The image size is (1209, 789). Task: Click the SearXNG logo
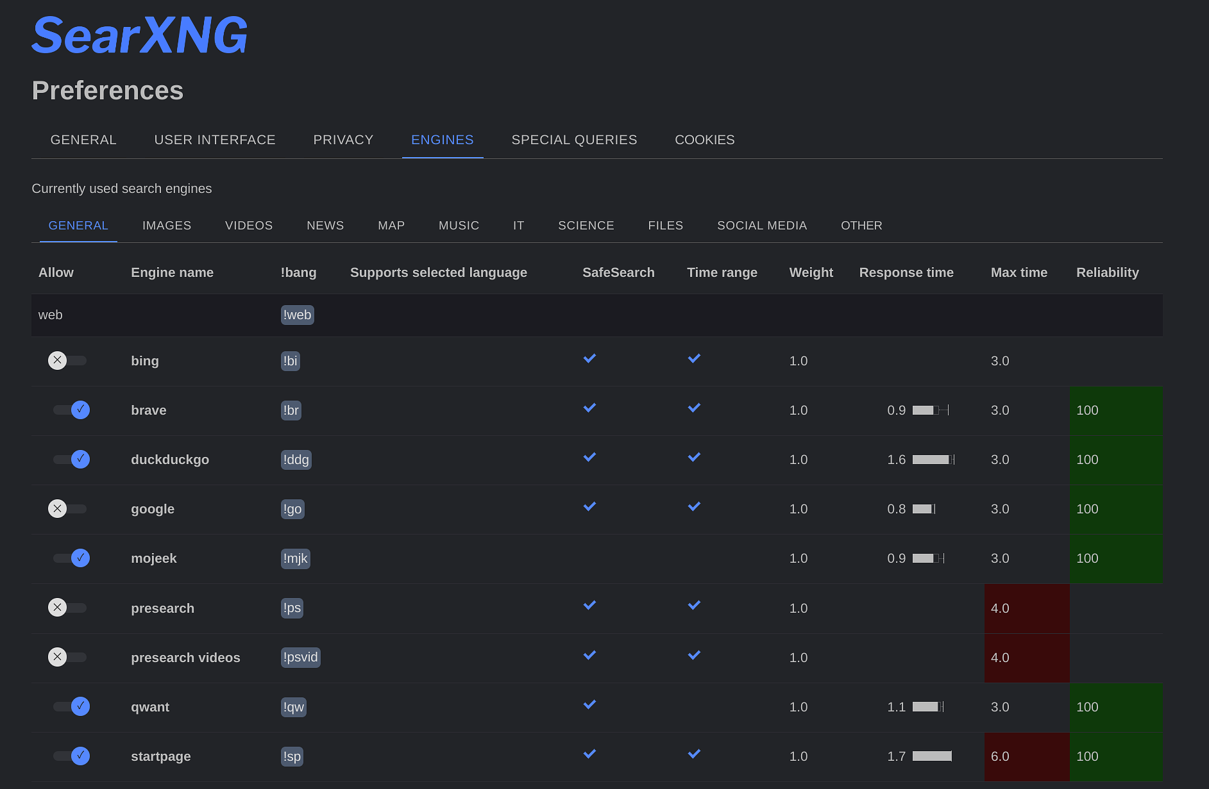139,36
